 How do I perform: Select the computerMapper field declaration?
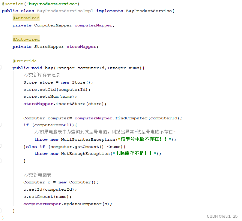point(93,25)
